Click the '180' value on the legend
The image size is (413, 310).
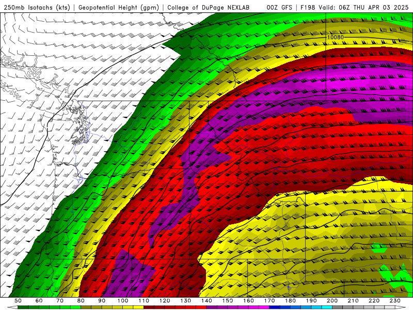[x=290, y=301]
